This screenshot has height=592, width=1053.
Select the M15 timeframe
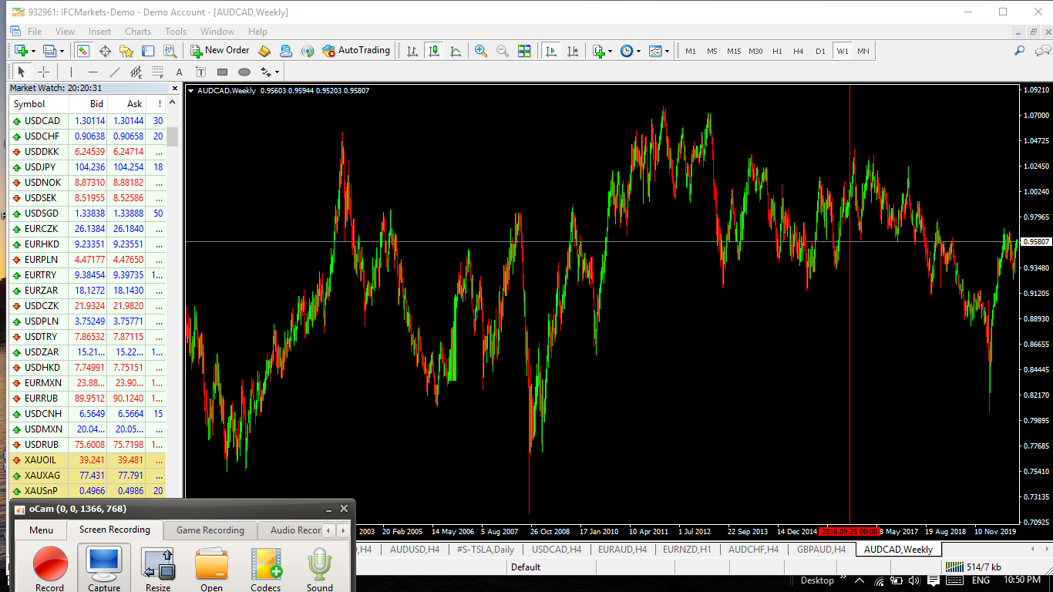point(733,51)
